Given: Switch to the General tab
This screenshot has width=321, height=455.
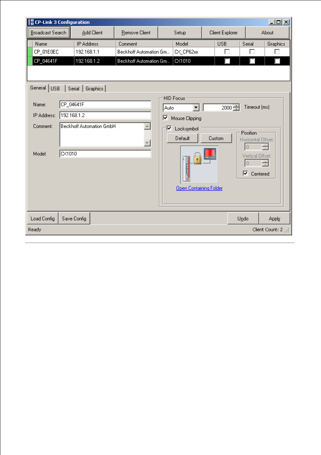Looking at the screenshot, I should click(38, 88).
